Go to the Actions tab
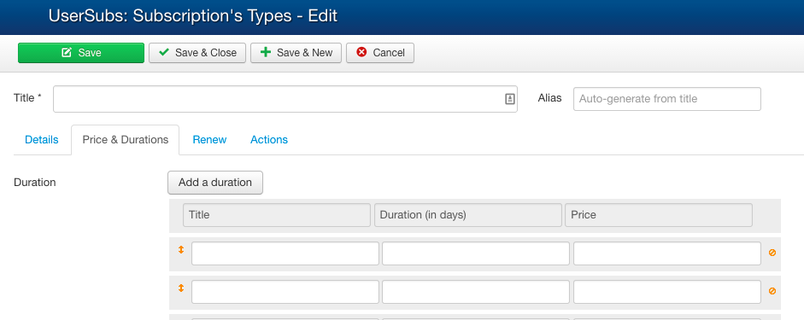Image resolution: width=804 pixels, height=320 pixels. (269, 140)
